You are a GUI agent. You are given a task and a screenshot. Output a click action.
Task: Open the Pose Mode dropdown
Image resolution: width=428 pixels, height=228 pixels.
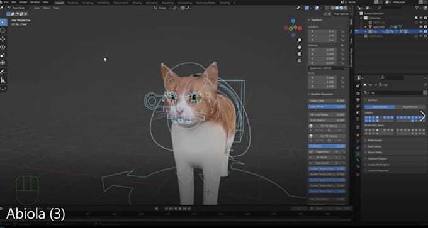19,8
